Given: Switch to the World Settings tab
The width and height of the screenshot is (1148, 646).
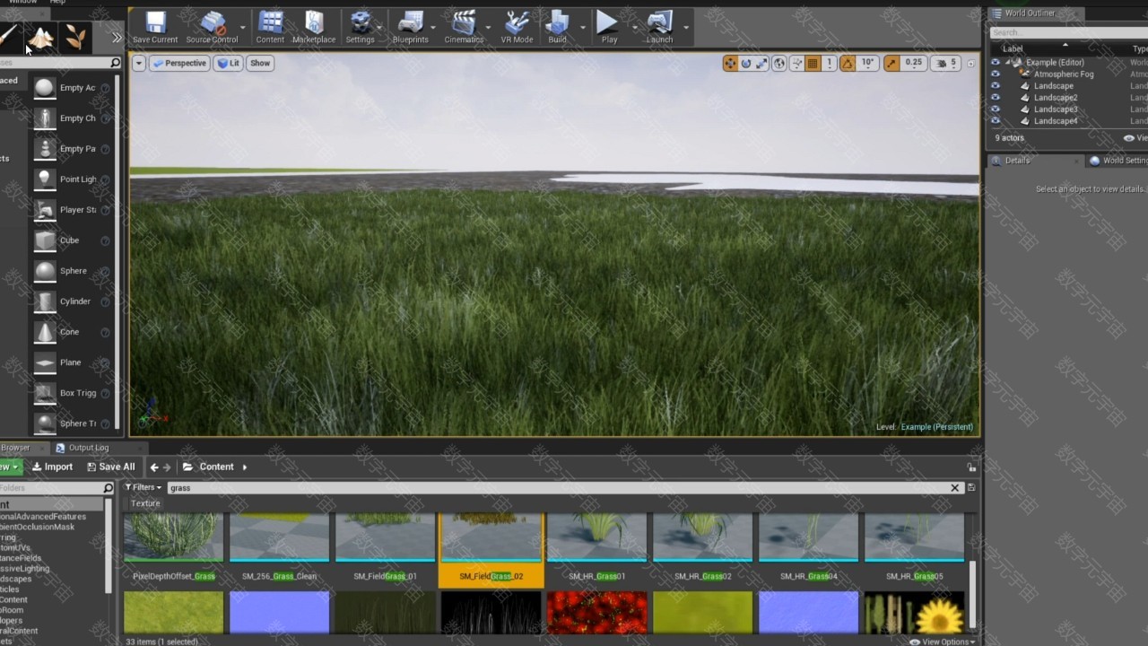Looking at the screenshot, I should pos(1118,161).
